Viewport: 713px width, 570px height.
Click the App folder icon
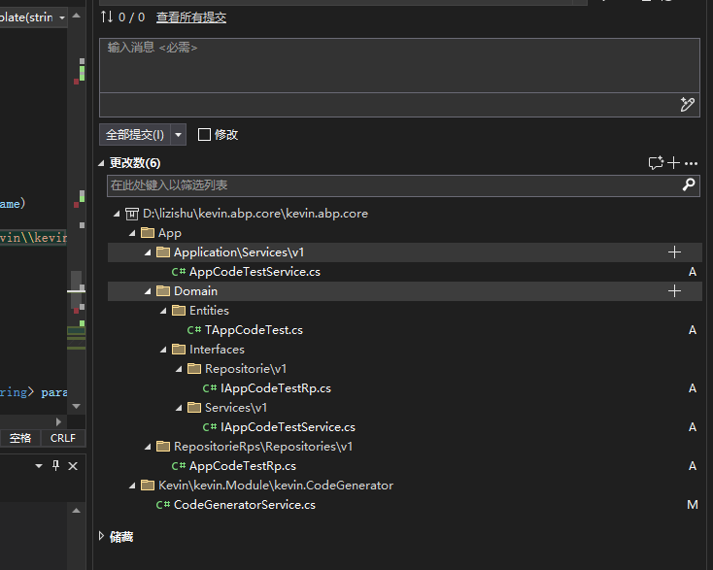pyautogui.click(x=148, y=233)
